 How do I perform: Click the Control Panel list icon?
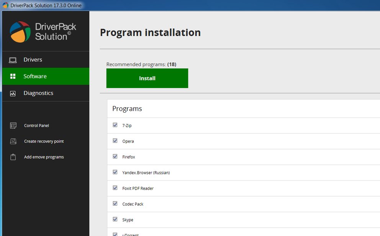click(13, 126)
